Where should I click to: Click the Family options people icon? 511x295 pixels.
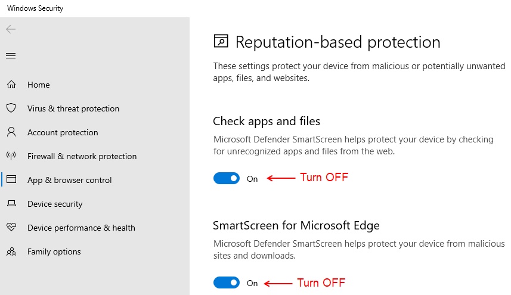tap(11, 251)
